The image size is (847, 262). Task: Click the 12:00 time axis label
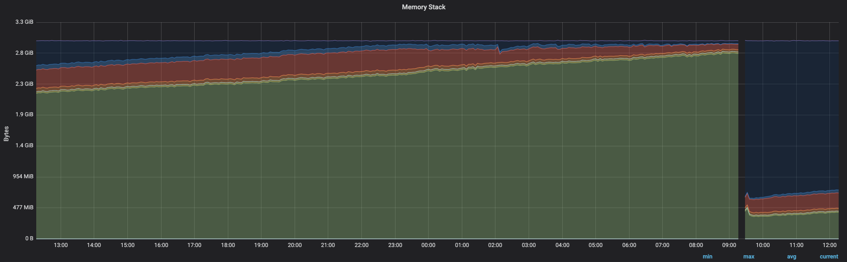pyautogui.click(x=829, y=245)
